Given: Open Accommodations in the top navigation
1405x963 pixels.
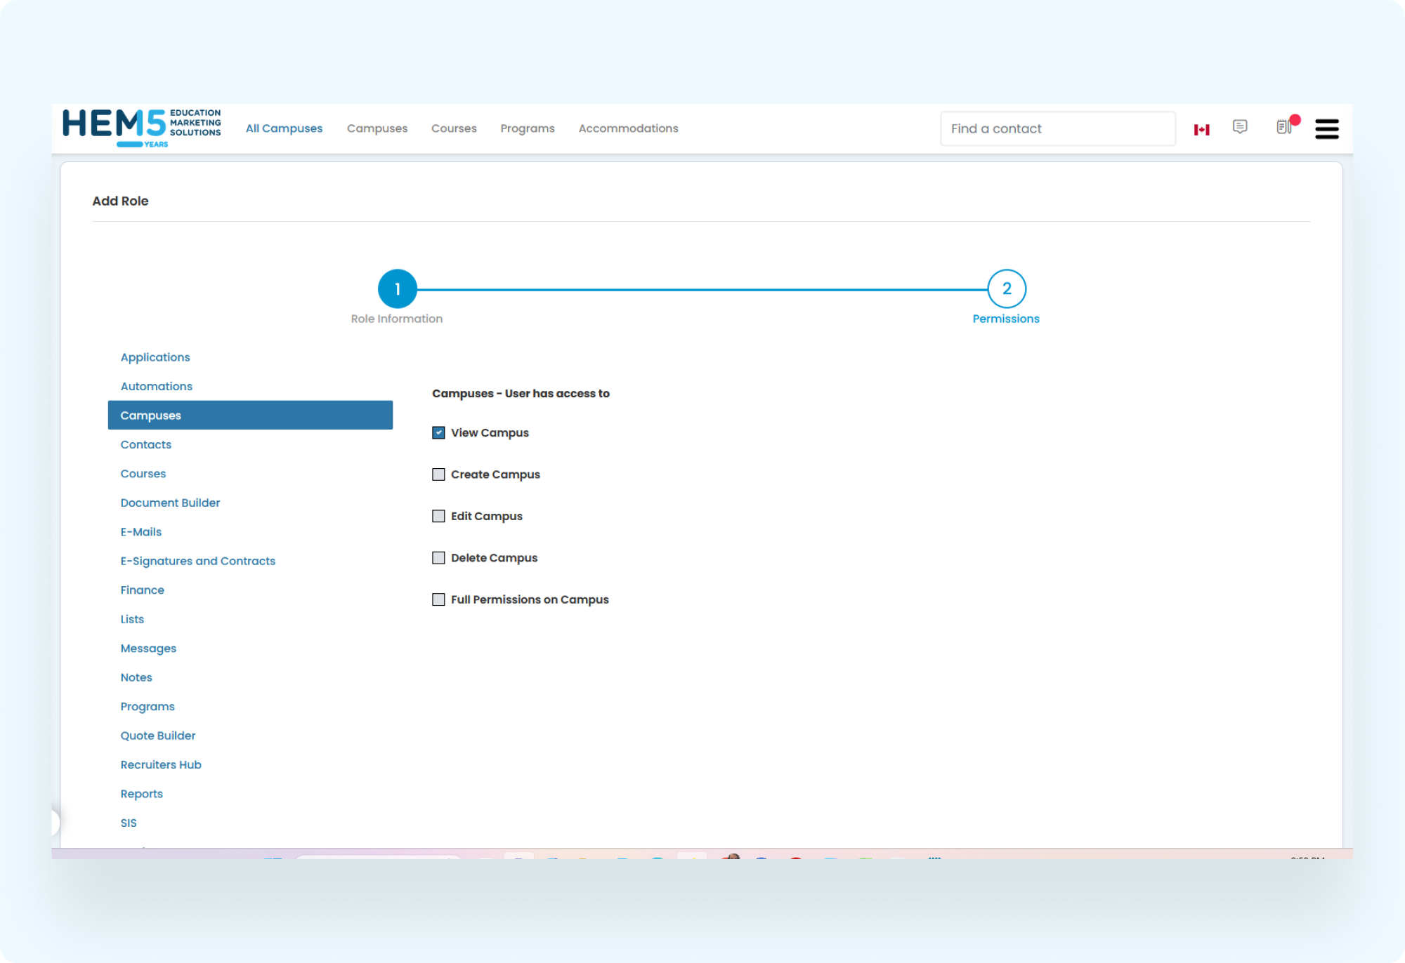Looking at the screenshot, I should [x=628, y=128].
